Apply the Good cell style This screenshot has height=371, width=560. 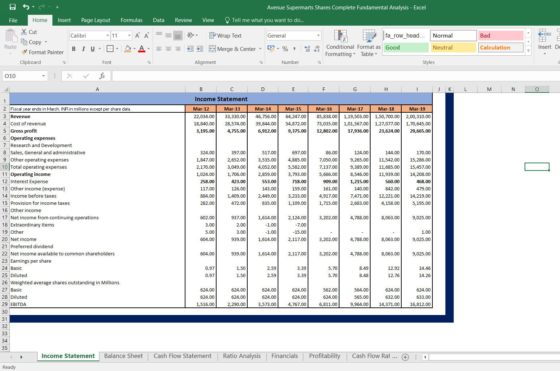click(406, 48)
